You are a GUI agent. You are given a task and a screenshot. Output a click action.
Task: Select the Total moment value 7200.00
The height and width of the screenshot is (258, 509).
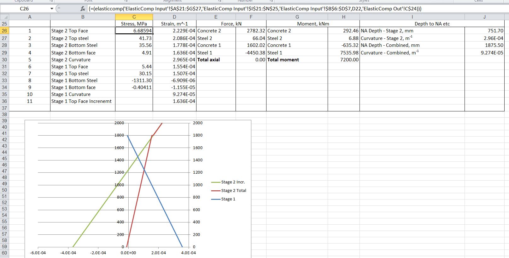tap(343, 60)
